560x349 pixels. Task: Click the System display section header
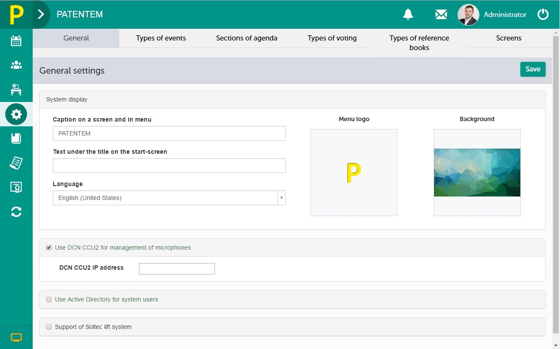pos(292,99)
